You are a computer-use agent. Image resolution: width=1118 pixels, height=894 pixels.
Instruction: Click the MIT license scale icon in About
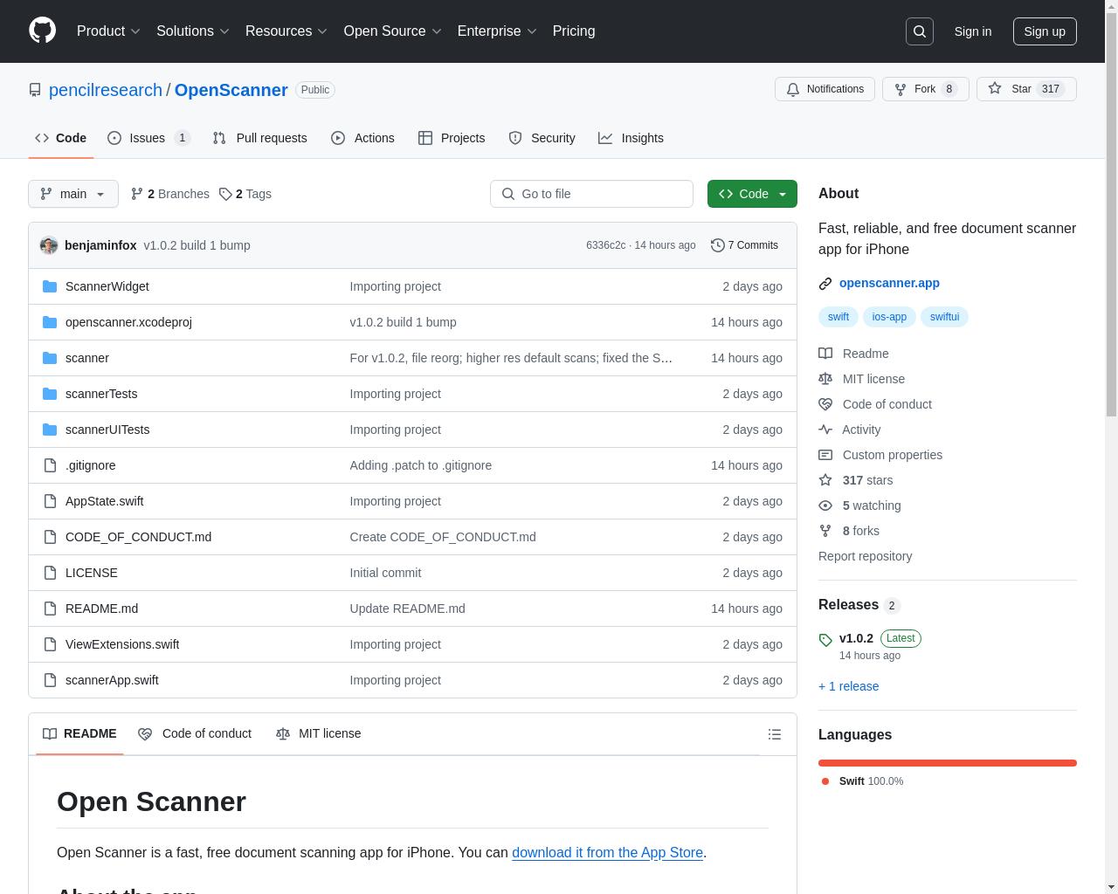click(x=825, y=379)
